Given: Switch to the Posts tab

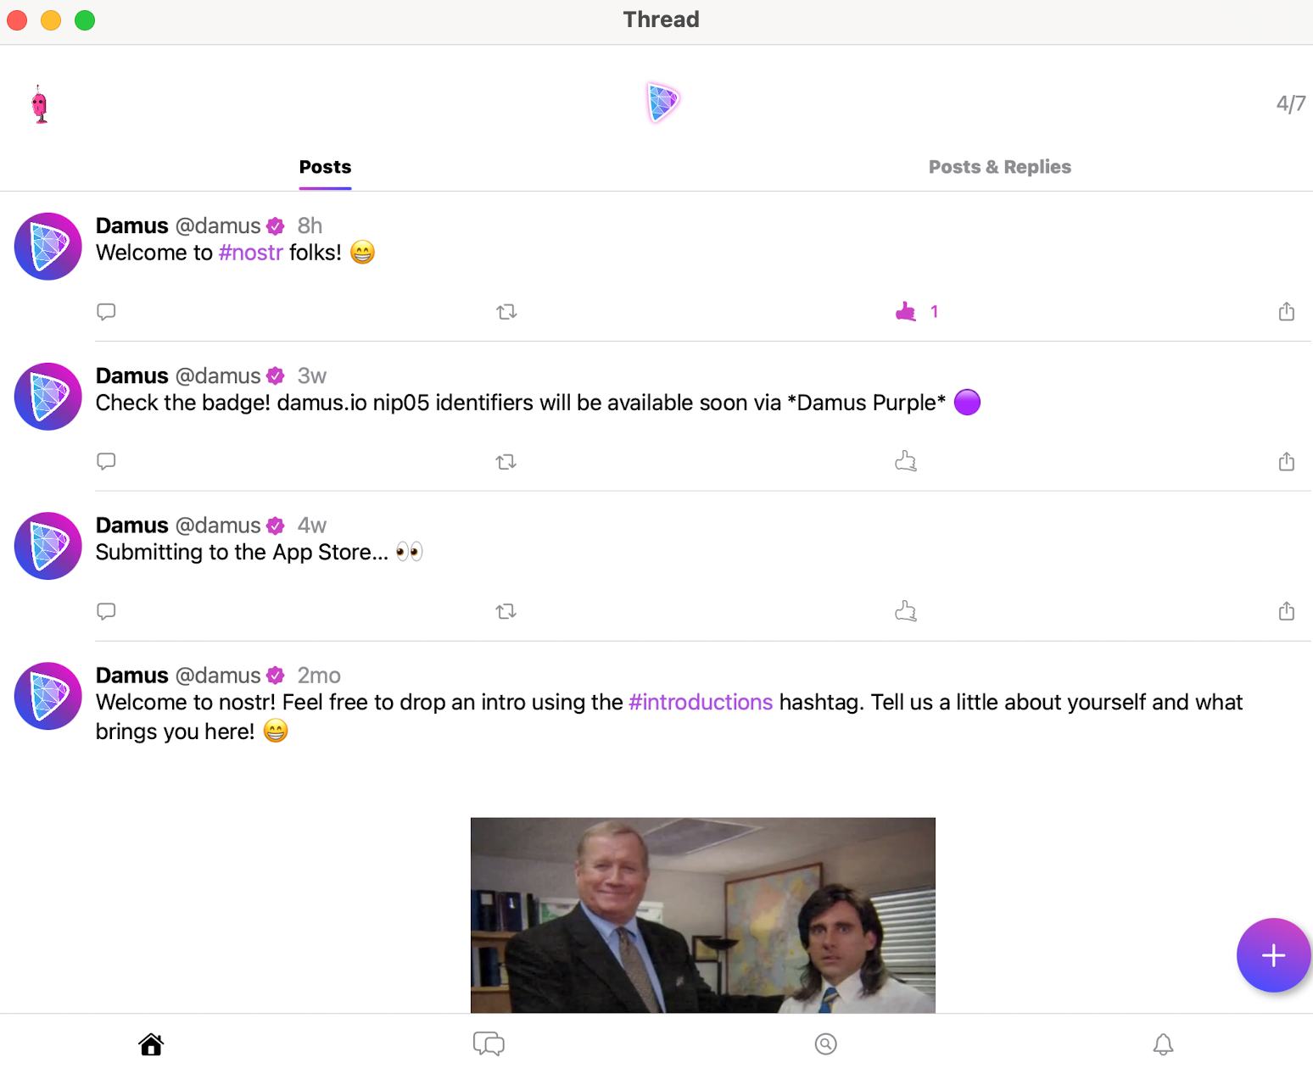Looking at the screenshot, I should pos(325,167).
